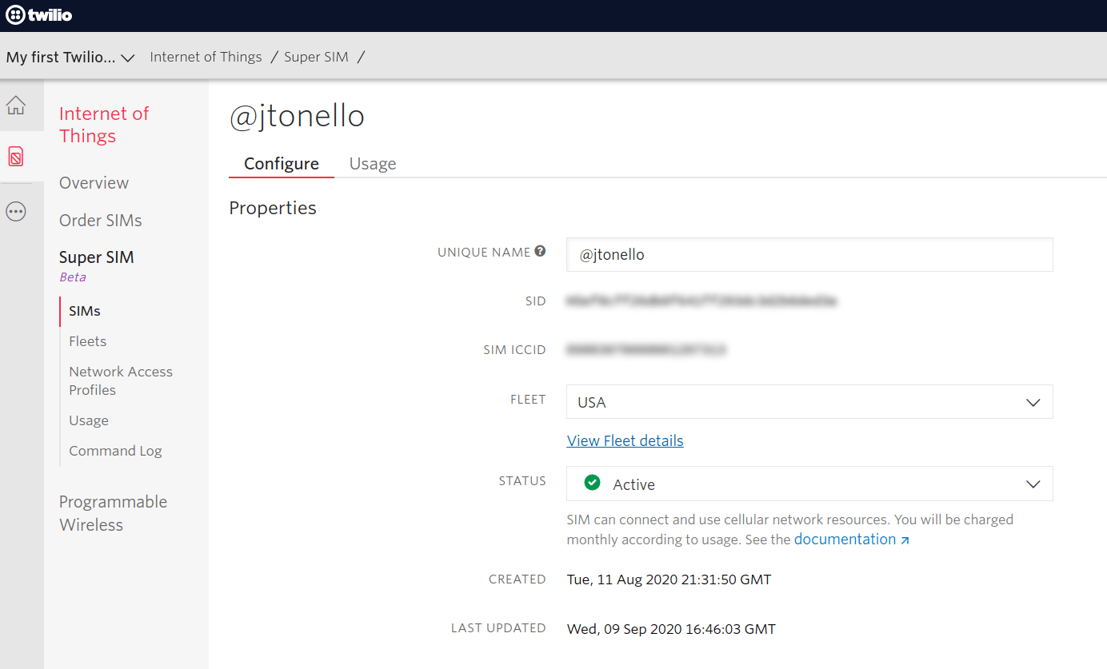
Task: Click the Twilio logo in header
Action: coord(38,15)
